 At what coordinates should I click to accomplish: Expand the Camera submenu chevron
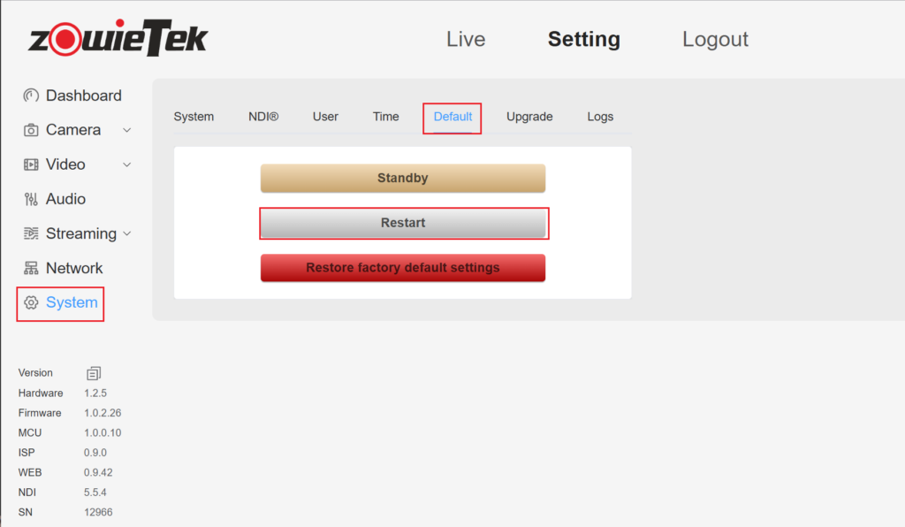coord(126,130)
